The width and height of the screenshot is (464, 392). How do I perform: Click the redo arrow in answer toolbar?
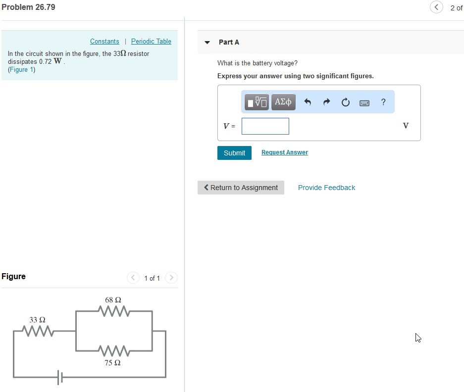pos(326,102)
